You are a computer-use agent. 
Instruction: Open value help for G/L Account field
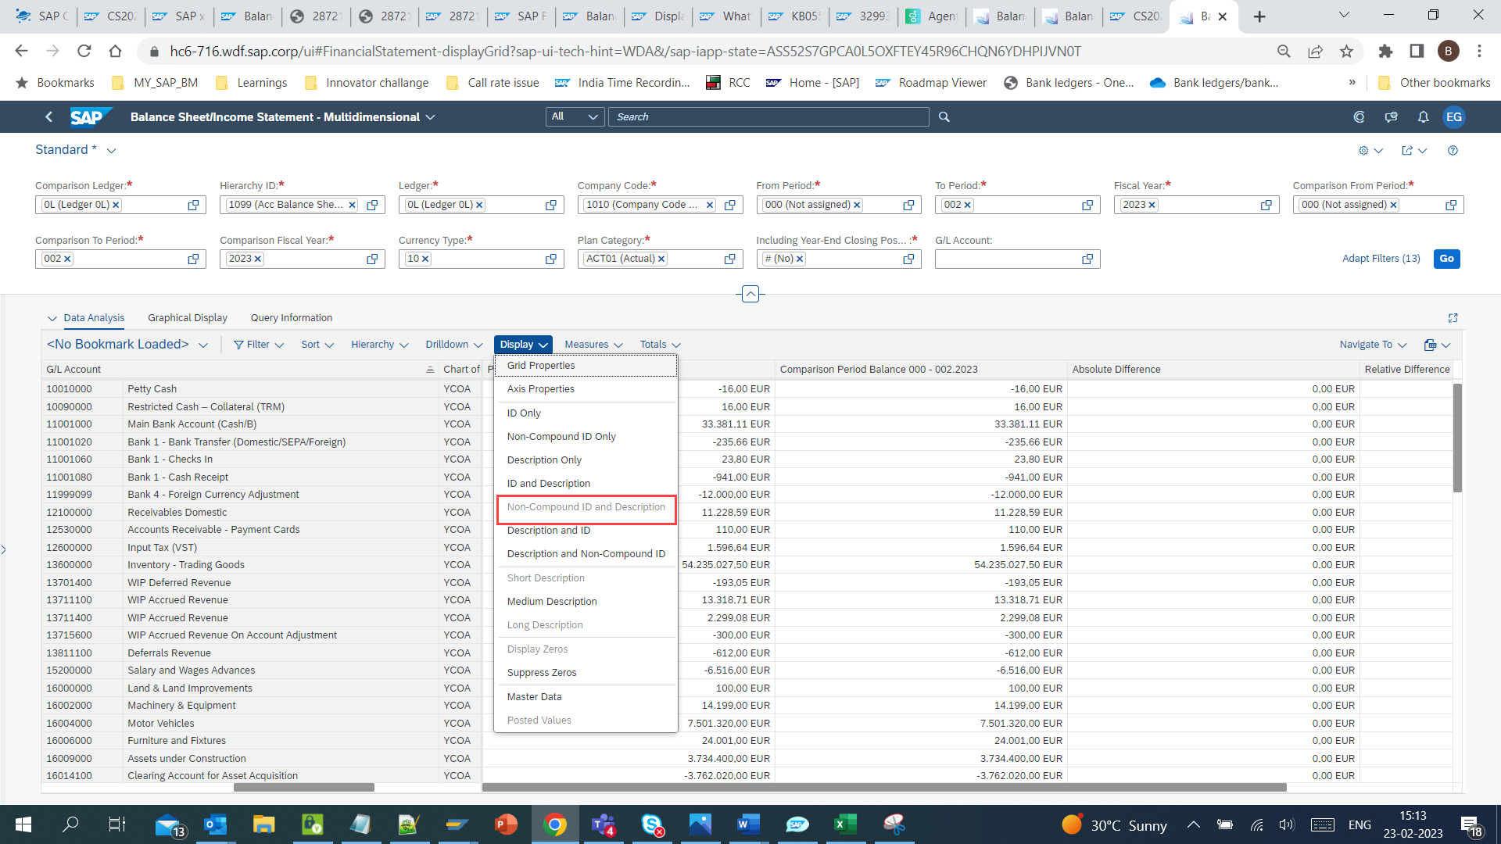(x=1087, y=259)
